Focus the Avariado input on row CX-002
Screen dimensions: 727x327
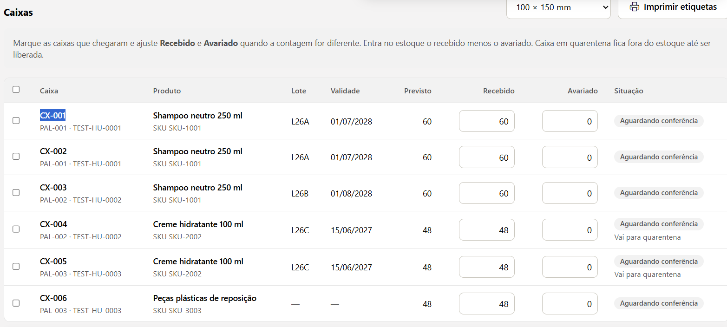570,157
